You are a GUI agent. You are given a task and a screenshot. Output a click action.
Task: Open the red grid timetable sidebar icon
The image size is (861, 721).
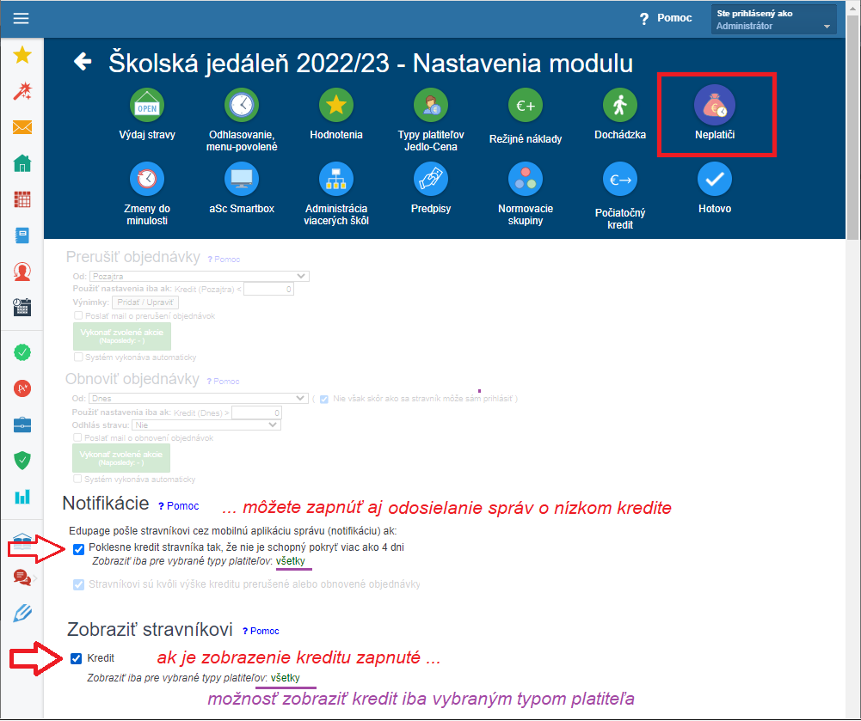click(x=22, y=199)
